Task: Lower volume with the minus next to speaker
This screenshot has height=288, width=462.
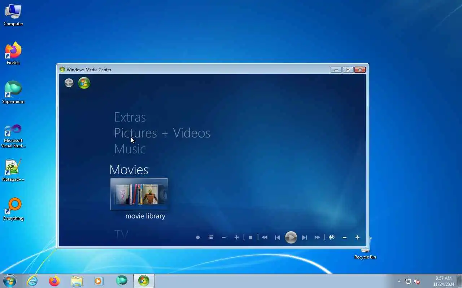Action: tap(345, 238)
